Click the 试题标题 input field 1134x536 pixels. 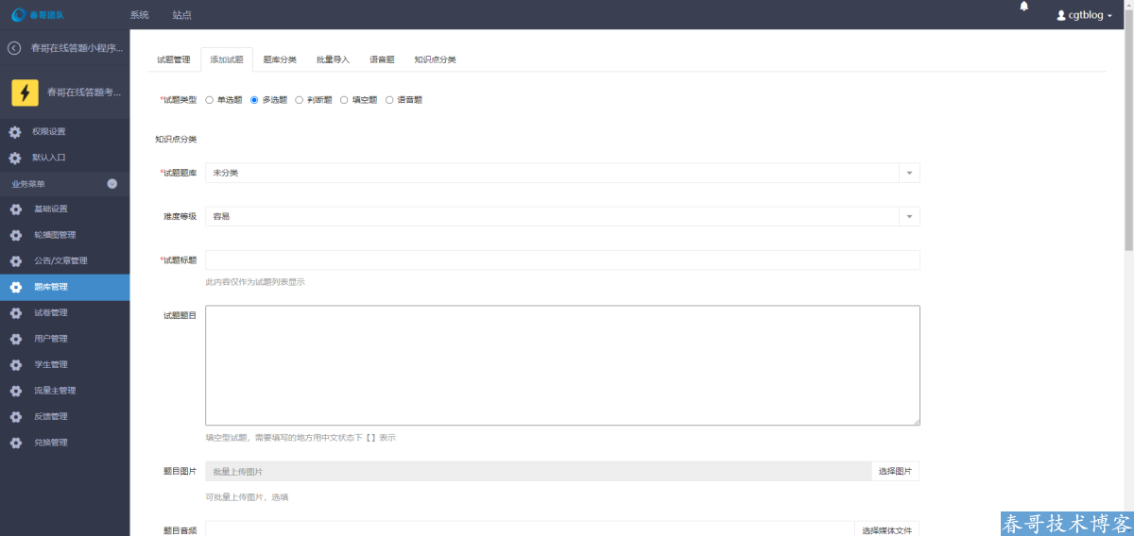point(561,260)
